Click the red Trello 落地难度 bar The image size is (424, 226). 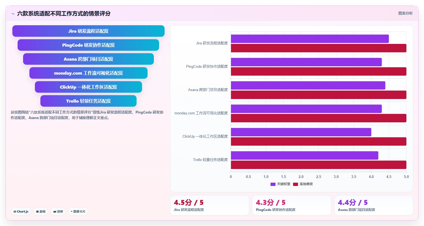pos(318,165)
